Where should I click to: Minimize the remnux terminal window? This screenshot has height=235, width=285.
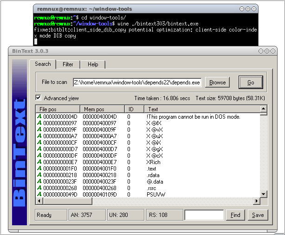point(242,9)
